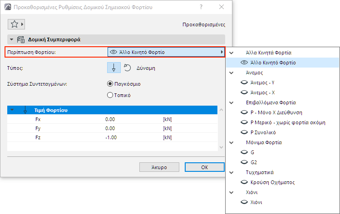This screenshot has width=340, height=214.
Task: Toggle eye icon beside Κρούση Οχήματος
Action: tap(244, 182)
